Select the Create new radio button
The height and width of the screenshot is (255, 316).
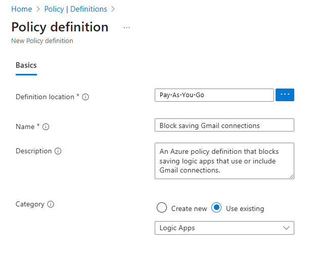162,208
